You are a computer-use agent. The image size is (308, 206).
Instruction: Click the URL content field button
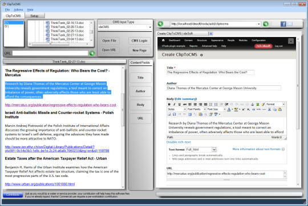[140, 118]
